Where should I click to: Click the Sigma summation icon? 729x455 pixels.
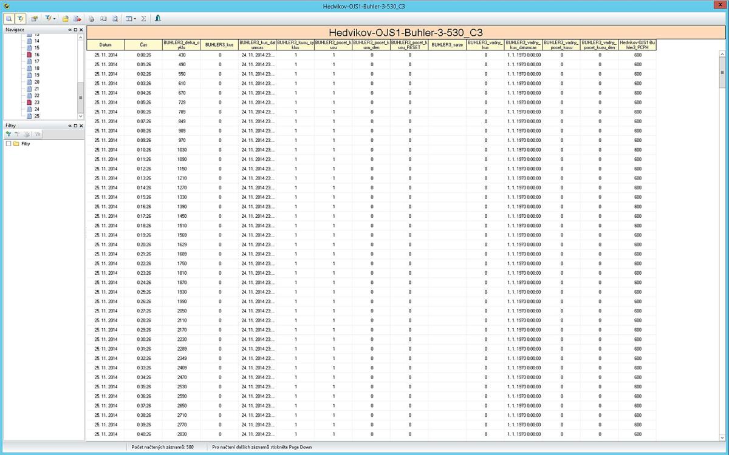click(143, 19)
